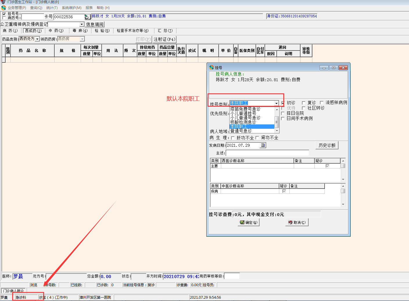The width and height of the screenshot is (409, 301).
Task: Click the 中医诊断 table scrollbar down arrow
Action: (343, 204)
